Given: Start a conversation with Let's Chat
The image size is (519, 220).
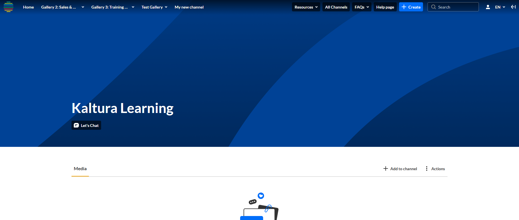Looking at the screenshot, I should 86,125.
